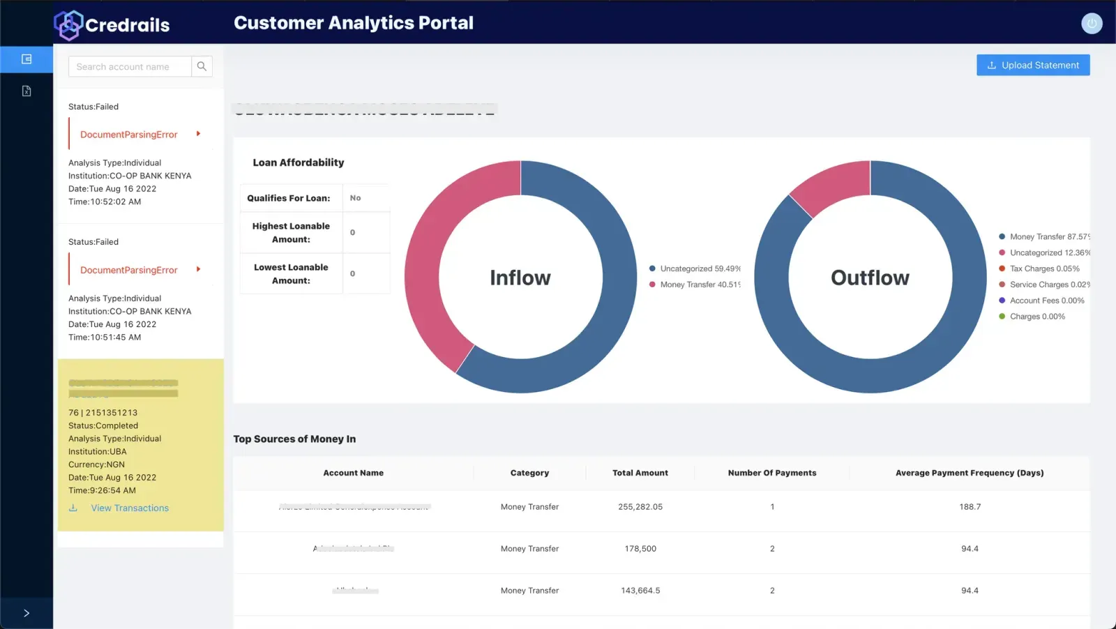Expand sidebar with bottom chevron
The height and width of the screenshot is (629, 1116).
point(27,613)
